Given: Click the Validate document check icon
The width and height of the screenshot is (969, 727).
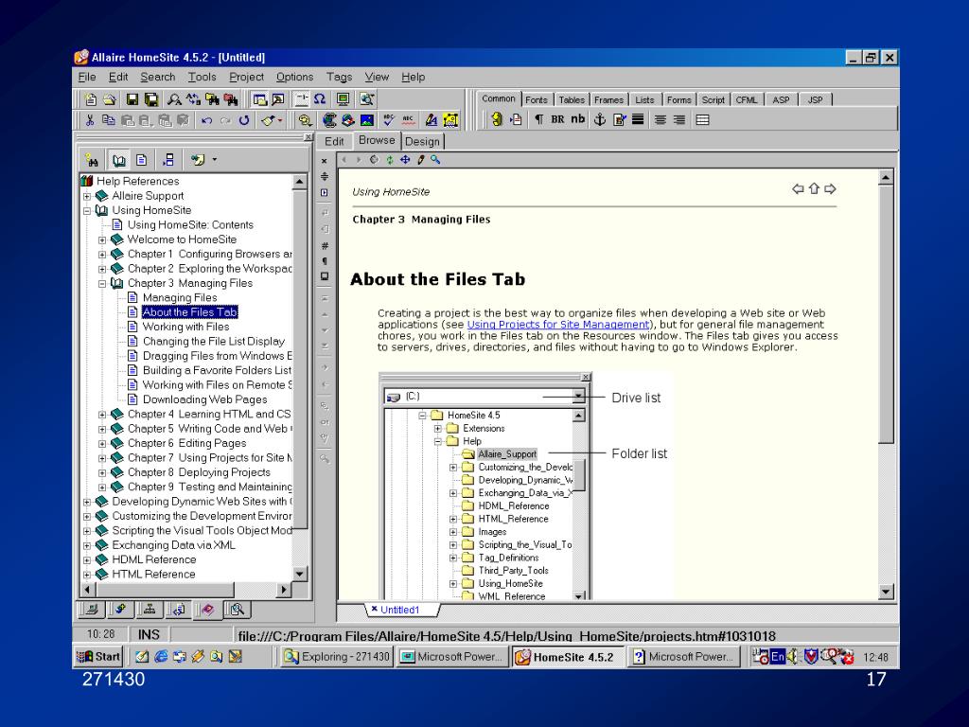Looking at the screenshot, I should pyautogui.click(x=389, y=120).
